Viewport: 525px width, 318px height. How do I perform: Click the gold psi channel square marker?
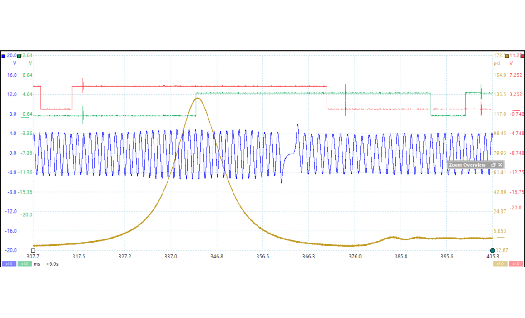coord(507,56)
